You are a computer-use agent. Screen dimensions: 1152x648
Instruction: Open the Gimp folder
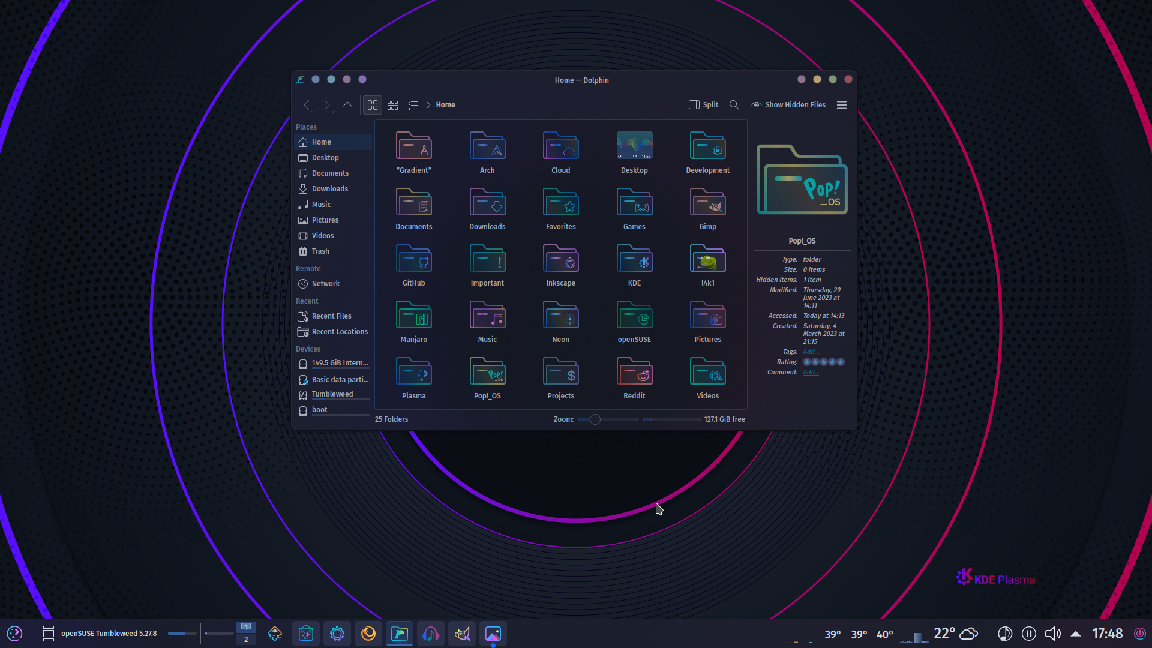tap(707, 209)
